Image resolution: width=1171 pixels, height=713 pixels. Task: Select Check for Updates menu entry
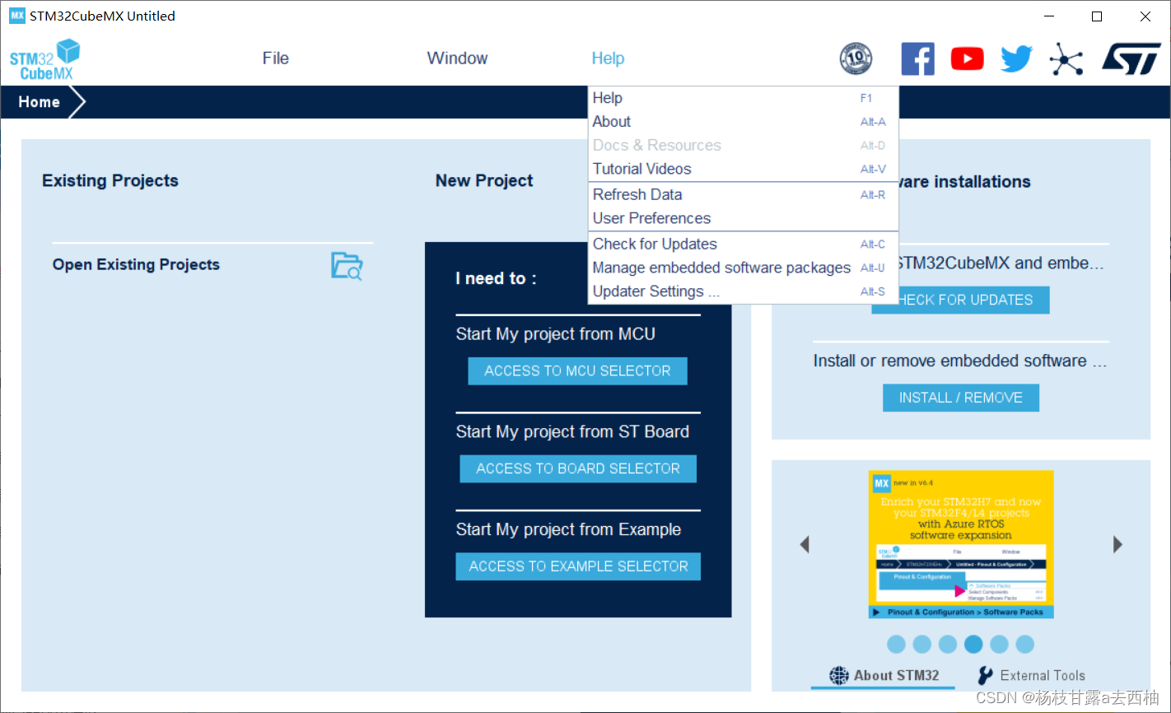[743, 245]
